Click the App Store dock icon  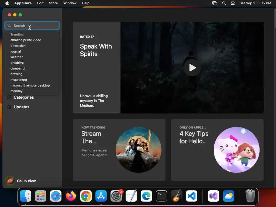click(x=101, y=196)
